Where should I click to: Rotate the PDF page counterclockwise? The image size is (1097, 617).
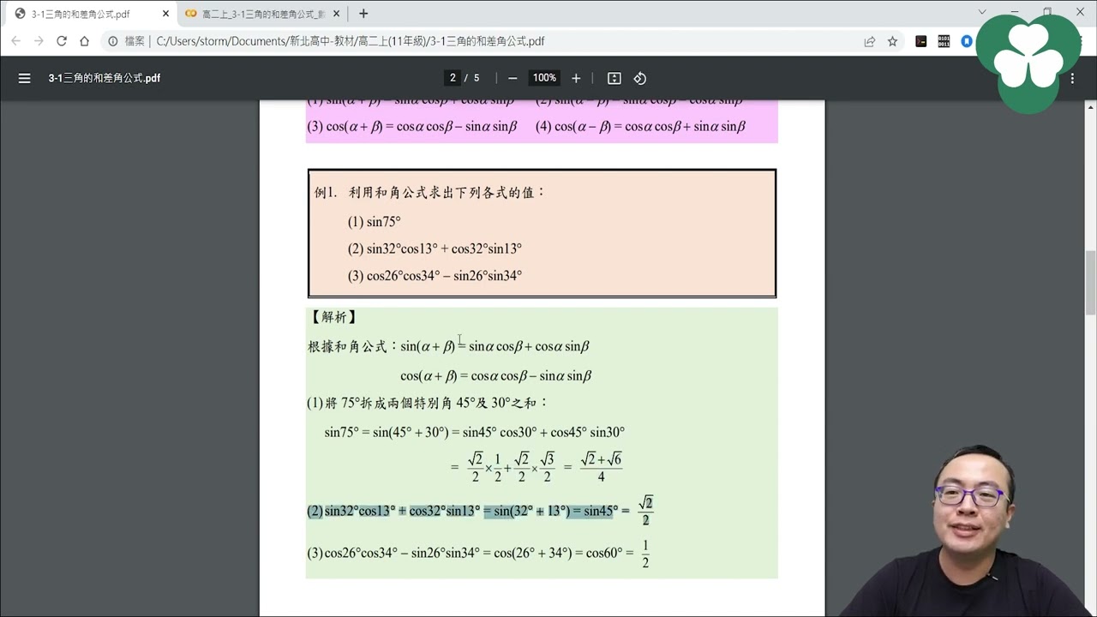coord(639,78)
